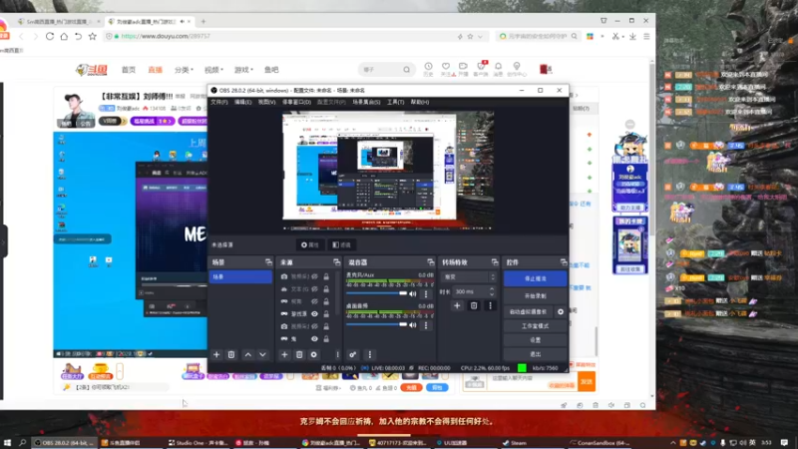Hide the fourth visible source eye icon
The image size is (798, 449).
(314, 314)
